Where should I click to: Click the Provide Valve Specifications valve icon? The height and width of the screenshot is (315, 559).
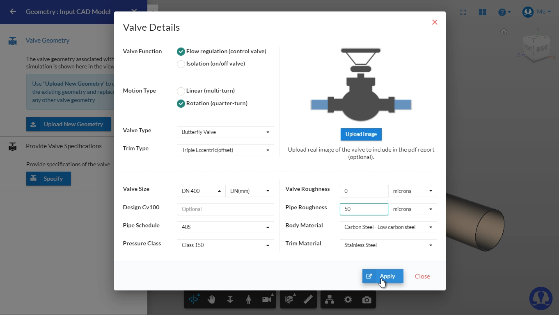pyautogui.click(x=13, y=146)
